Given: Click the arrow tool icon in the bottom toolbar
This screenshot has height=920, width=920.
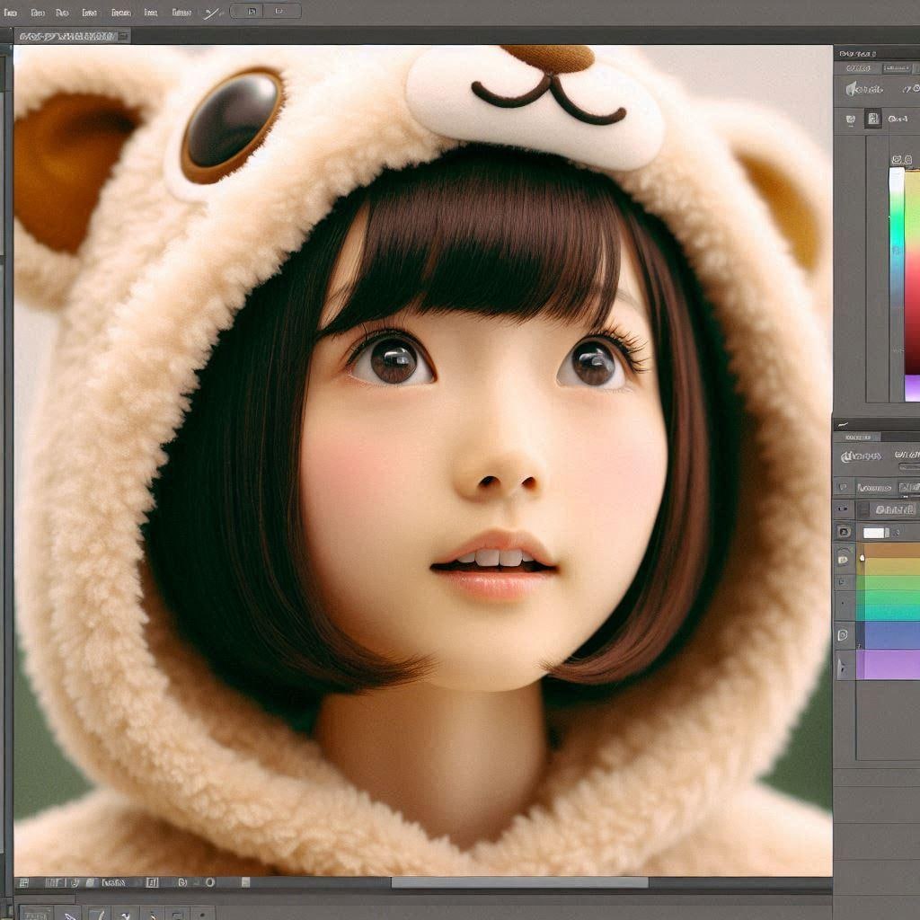Looking at the screenshot, I should tap(70, 914).
